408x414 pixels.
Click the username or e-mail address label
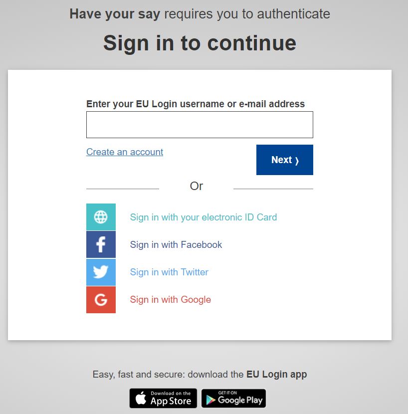coord(196,104)
